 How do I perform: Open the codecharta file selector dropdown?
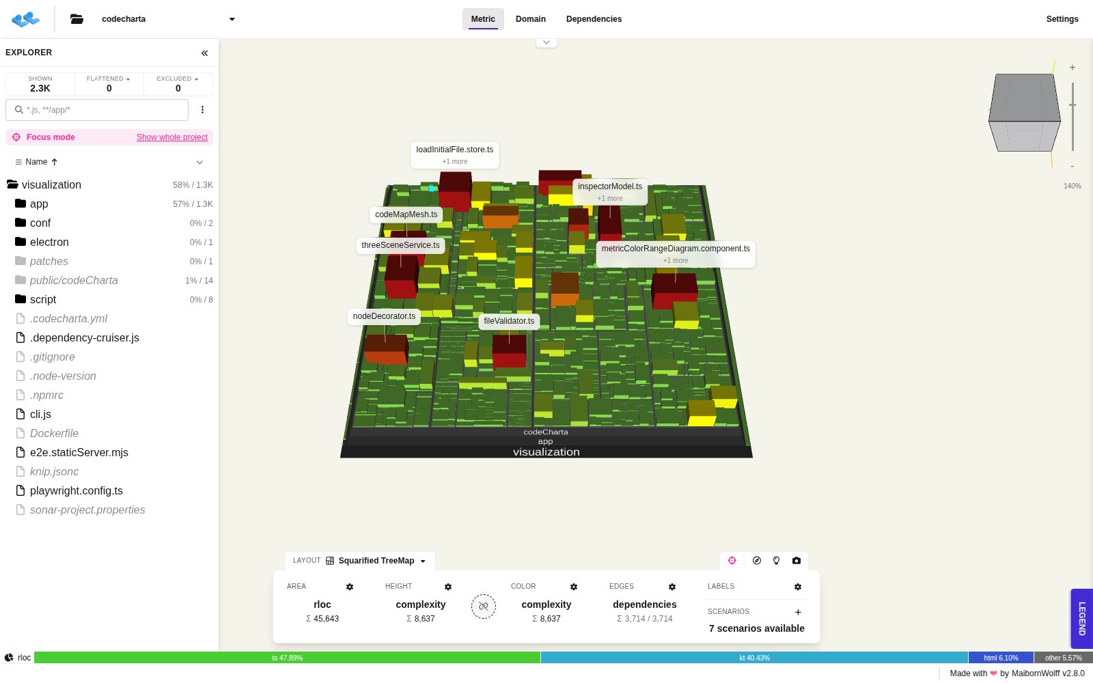[x=168, y=19]
